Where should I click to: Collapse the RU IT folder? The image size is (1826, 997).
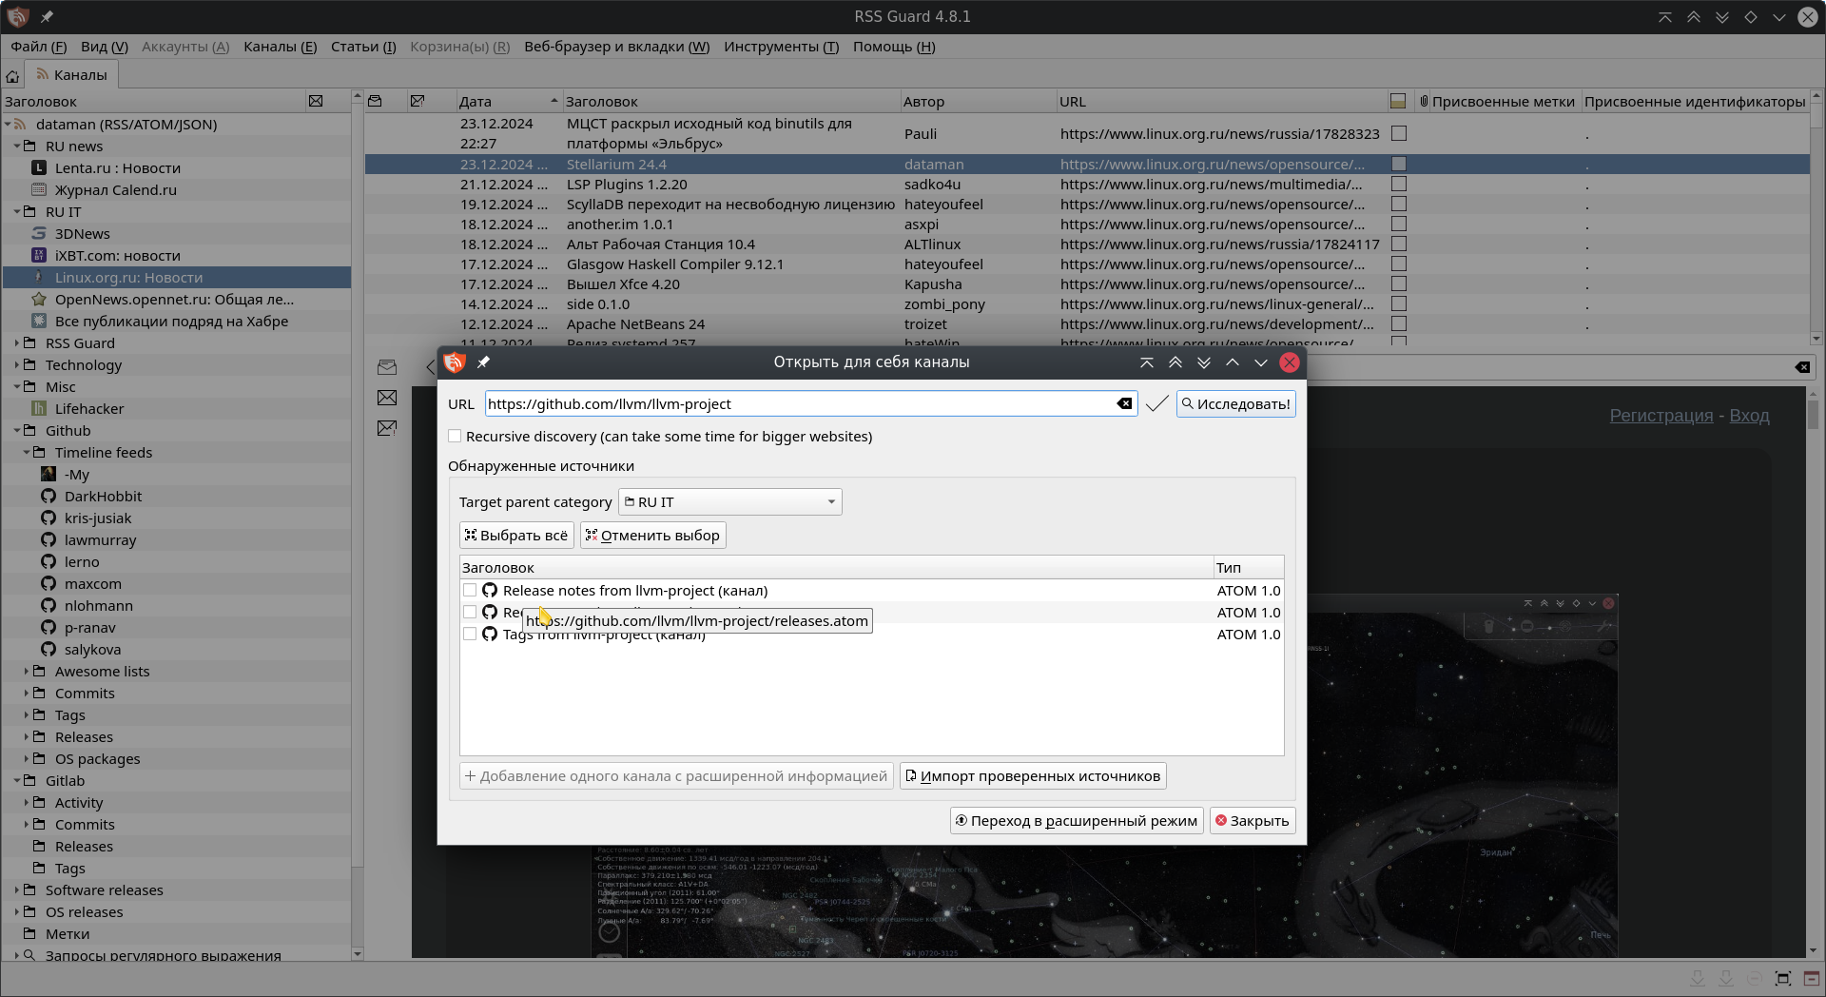point(17,212)
